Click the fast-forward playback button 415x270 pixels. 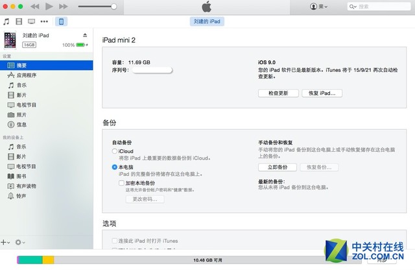[64, 6]
